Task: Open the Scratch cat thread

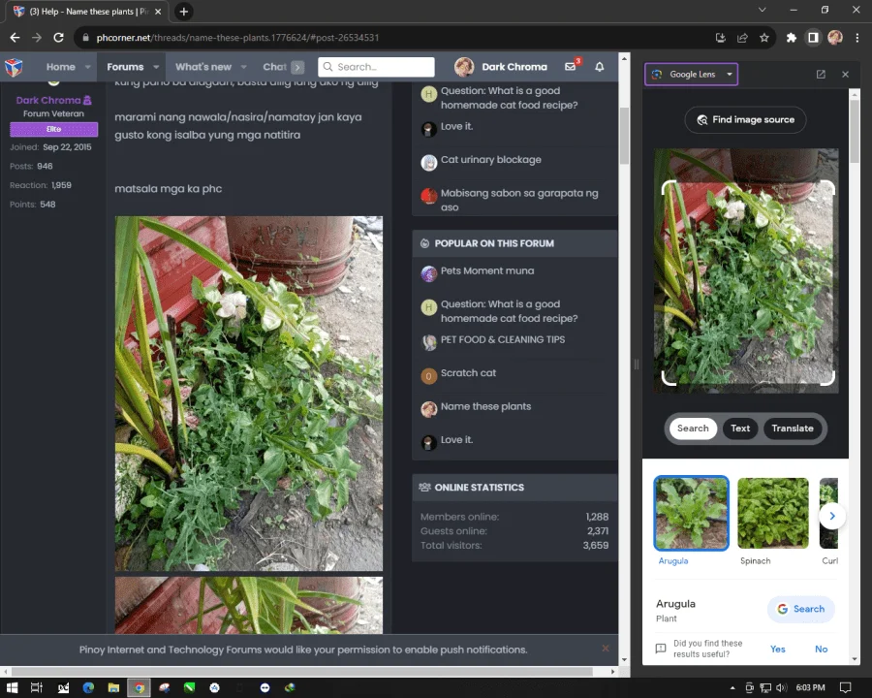Action: coord(468,373)
